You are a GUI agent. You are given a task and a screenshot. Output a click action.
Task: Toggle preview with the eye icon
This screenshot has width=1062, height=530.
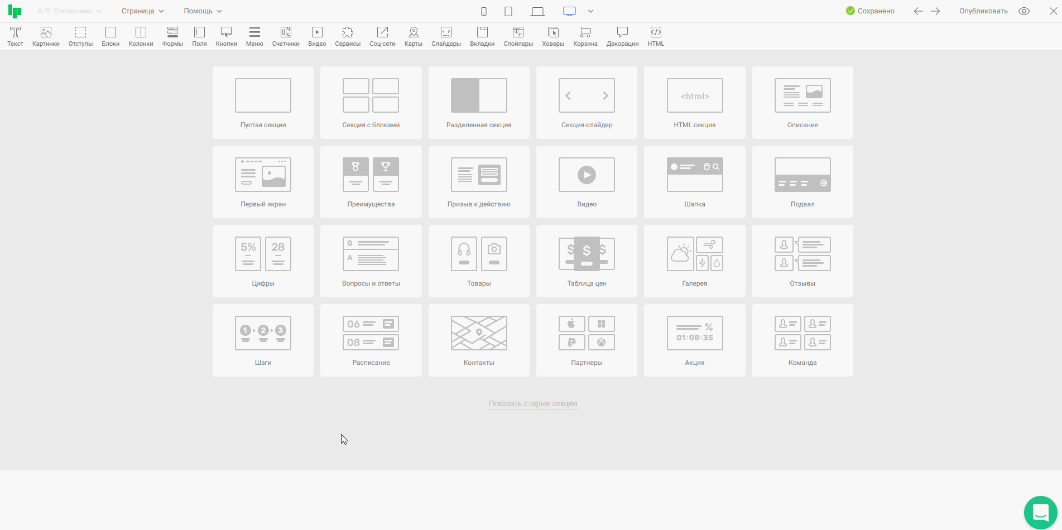tap(1024, 11)
